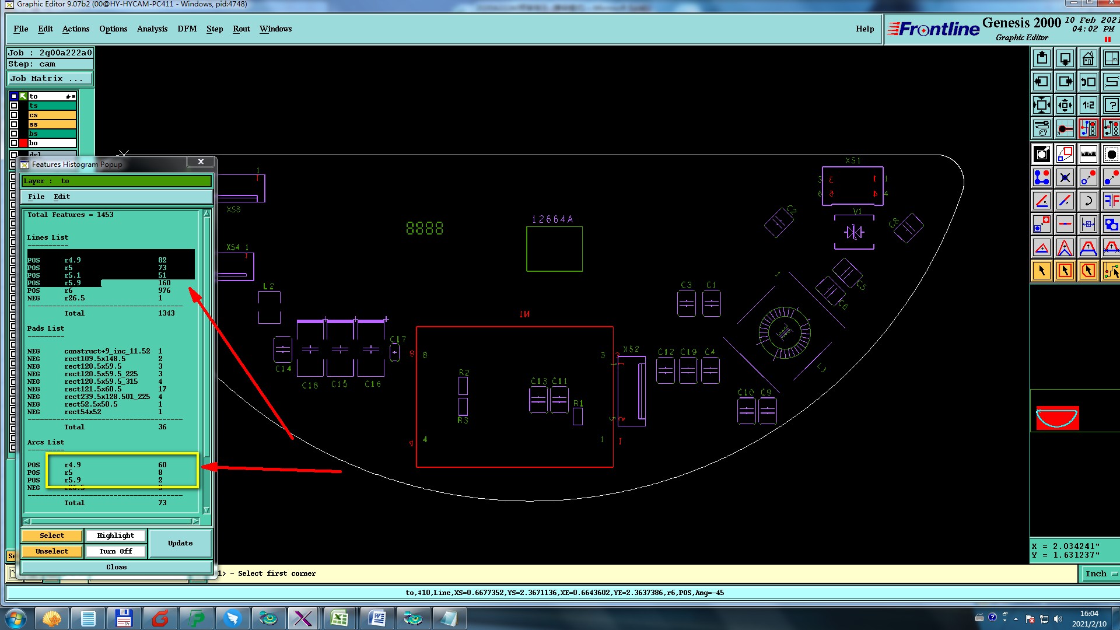This screenshot has height=630, width=1120.
Task: Open the File menu in main menu bar
Action: click(x=21, y=29)
